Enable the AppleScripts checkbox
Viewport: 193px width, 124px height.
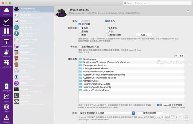click(x=106, y=35)
